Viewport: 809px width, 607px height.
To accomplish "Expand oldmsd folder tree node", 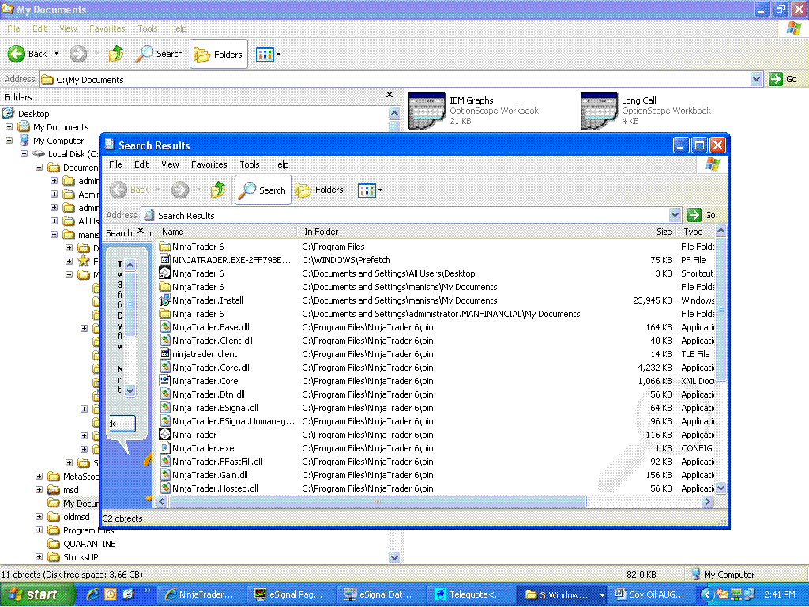I will click(x=39, y=516).
